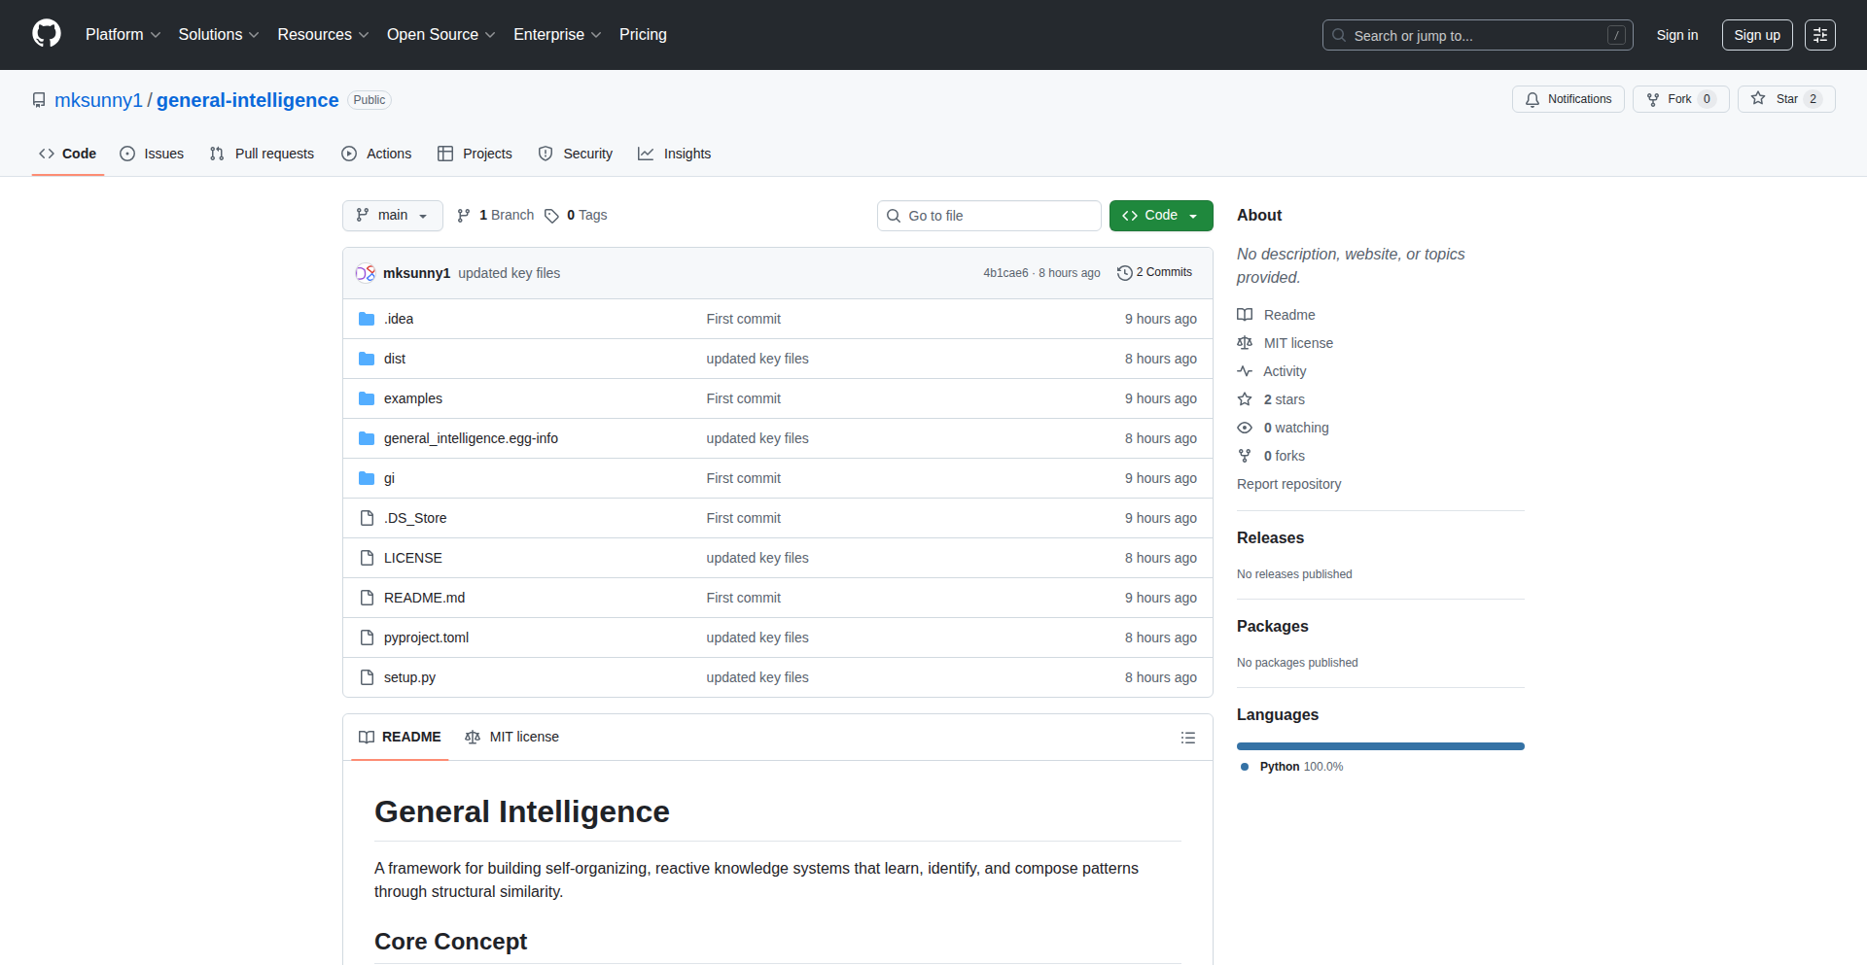Screen dimensions: 1867x965
Task: Click the Notifications bell button
Action: click(1568, 99)
